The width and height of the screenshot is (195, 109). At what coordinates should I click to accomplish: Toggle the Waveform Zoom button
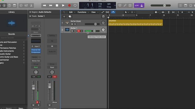163,12
